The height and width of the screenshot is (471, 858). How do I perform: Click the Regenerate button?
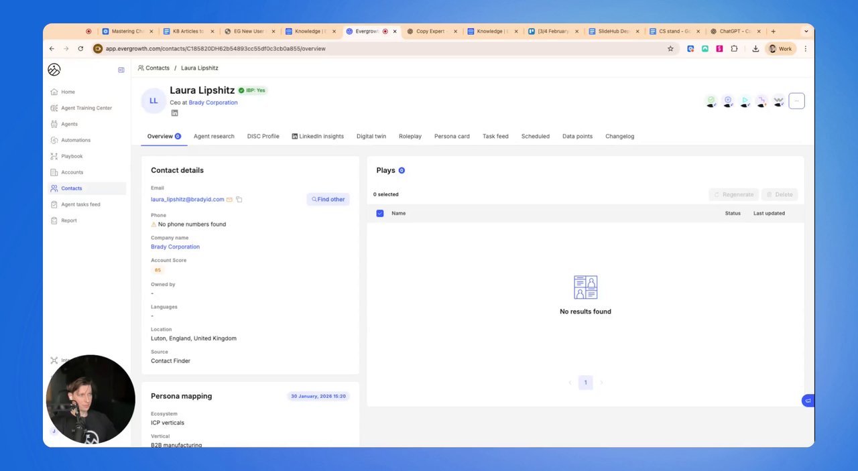pos(734,194)
